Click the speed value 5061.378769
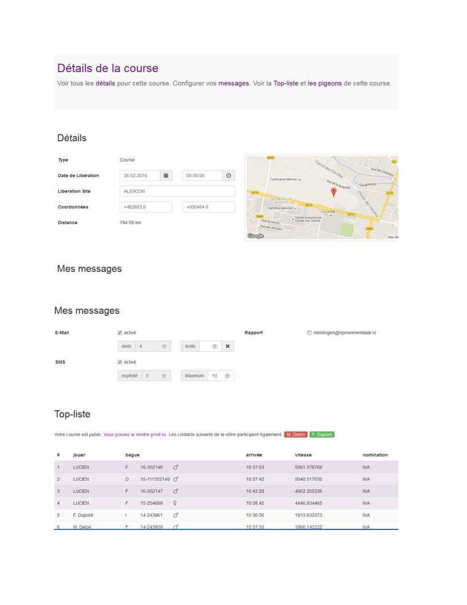 tap(308, 467)
